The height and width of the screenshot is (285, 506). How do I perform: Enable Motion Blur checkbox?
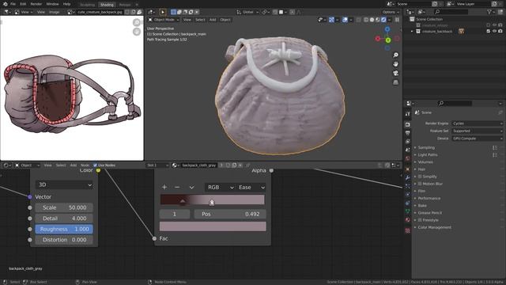coord(420,184)
